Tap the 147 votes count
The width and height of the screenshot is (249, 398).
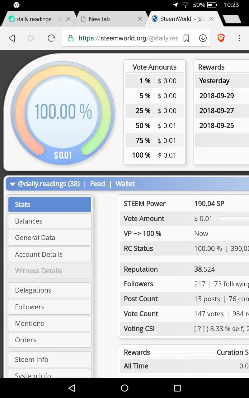[x=209, y=314]
